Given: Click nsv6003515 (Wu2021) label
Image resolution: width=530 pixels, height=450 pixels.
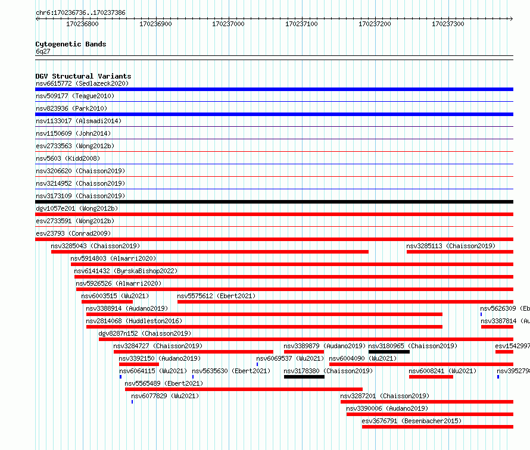Looking at the screenshot, I should pos(115,296).
